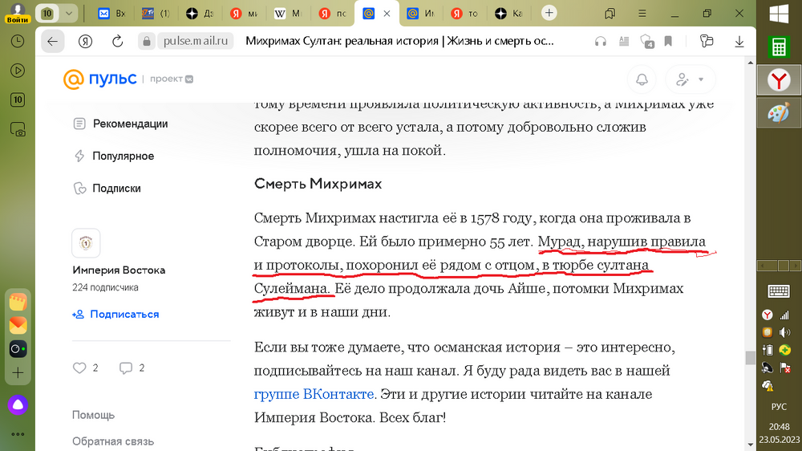Expand the profile account dropdown on Pulse

pyautogui.click(x=690, y=79)
